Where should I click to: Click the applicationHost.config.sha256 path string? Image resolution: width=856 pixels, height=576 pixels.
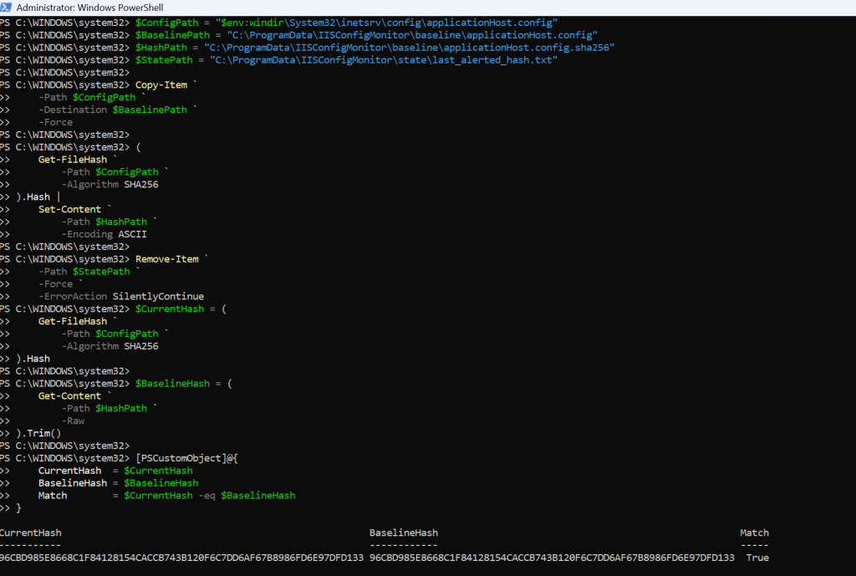tap(409, 48)
